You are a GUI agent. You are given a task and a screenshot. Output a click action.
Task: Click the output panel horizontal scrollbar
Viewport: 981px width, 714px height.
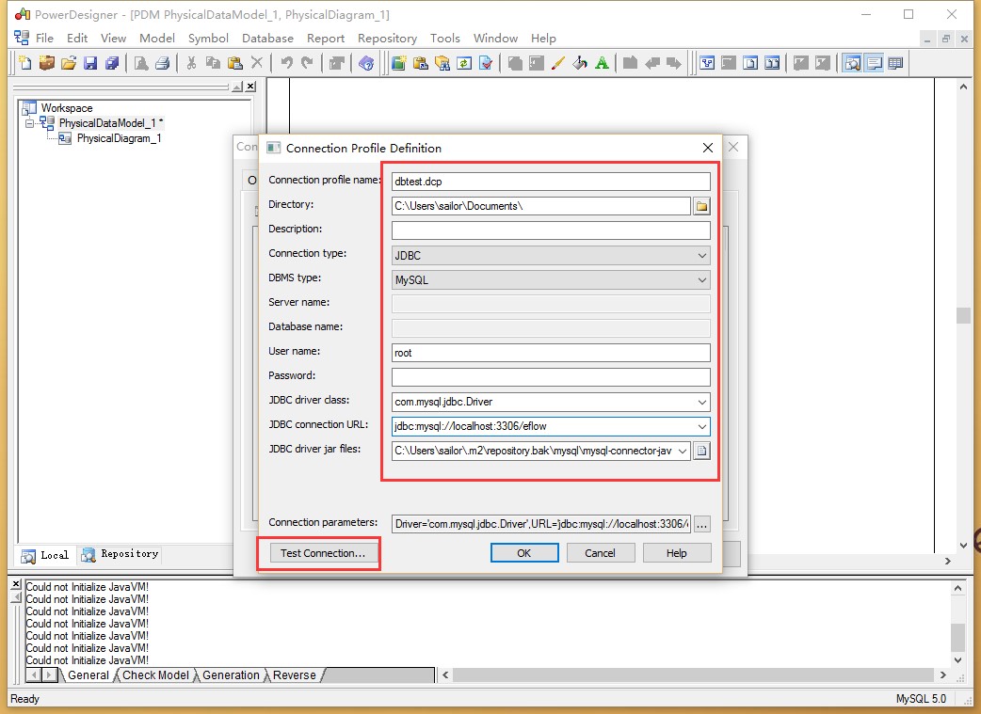point(694,675)
